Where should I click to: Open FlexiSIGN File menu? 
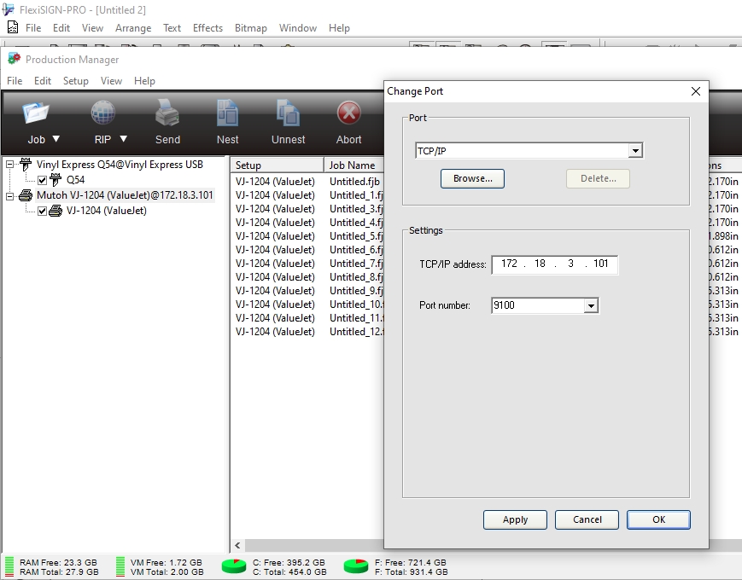pyautogui.click(x=33, y=28)
